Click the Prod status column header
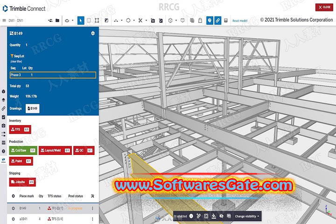 (76, 196)
